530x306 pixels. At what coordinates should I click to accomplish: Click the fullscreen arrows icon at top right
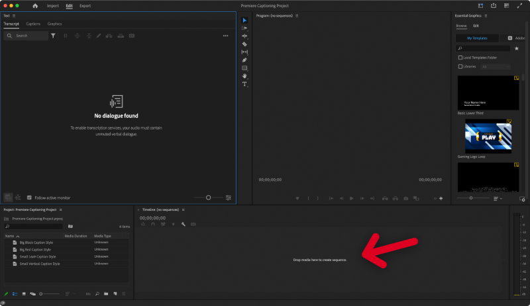click(519, 6)
